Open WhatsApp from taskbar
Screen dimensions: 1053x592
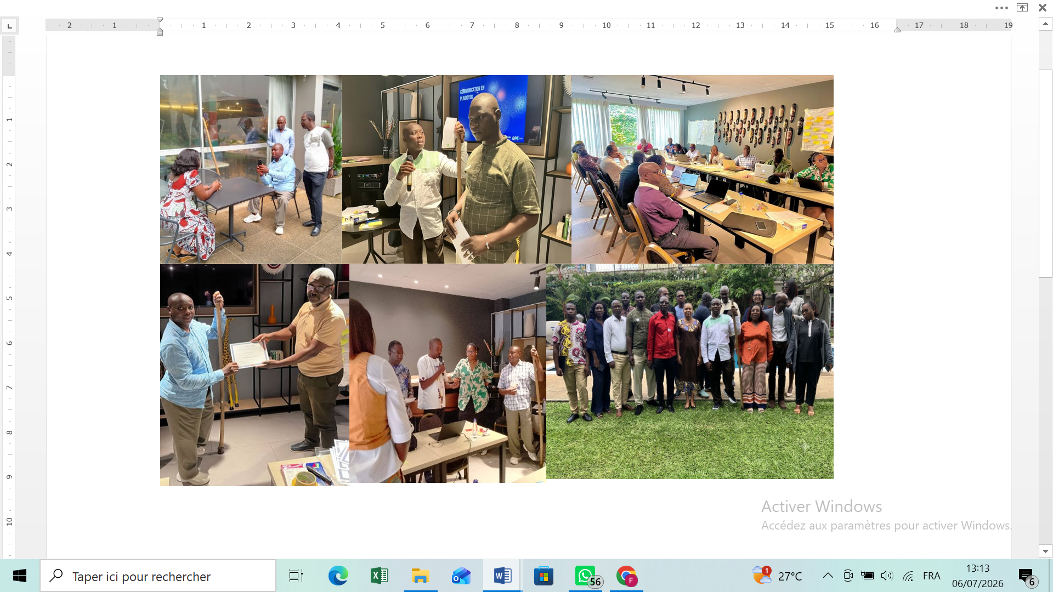[586, 576]
